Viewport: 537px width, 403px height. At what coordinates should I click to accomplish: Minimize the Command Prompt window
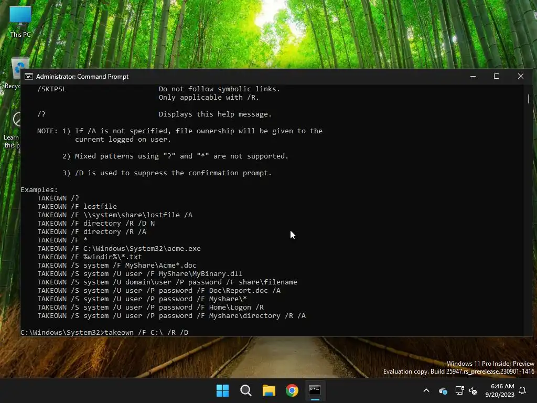473,76
